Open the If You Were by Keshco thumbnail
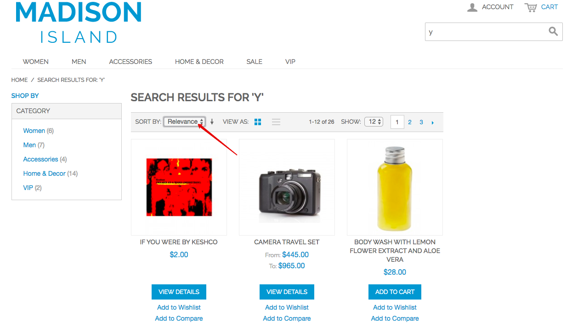Viewport: 572px width, 323px height. (x=179, y=187)
